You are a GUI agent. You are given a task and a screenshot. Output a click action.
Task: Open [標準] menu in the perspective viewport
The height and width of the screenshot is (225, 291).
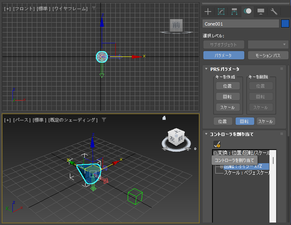[39, 120]
